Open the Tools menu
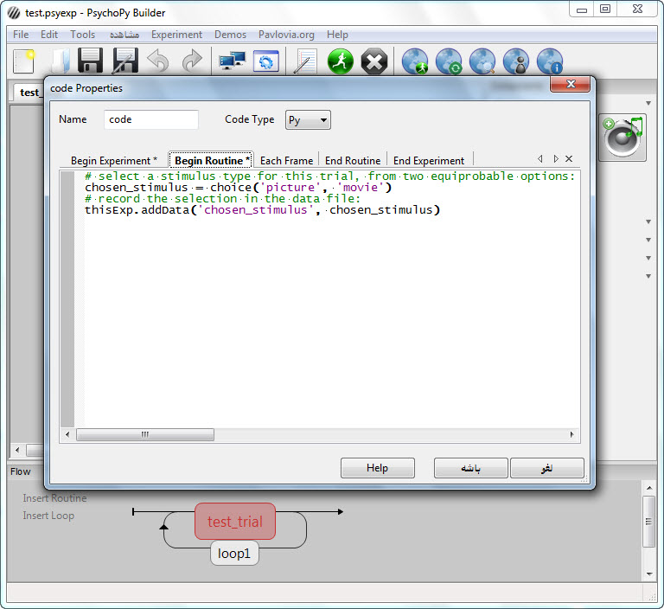664x609 pixels. pyautogui.click(x=83, y=35)
